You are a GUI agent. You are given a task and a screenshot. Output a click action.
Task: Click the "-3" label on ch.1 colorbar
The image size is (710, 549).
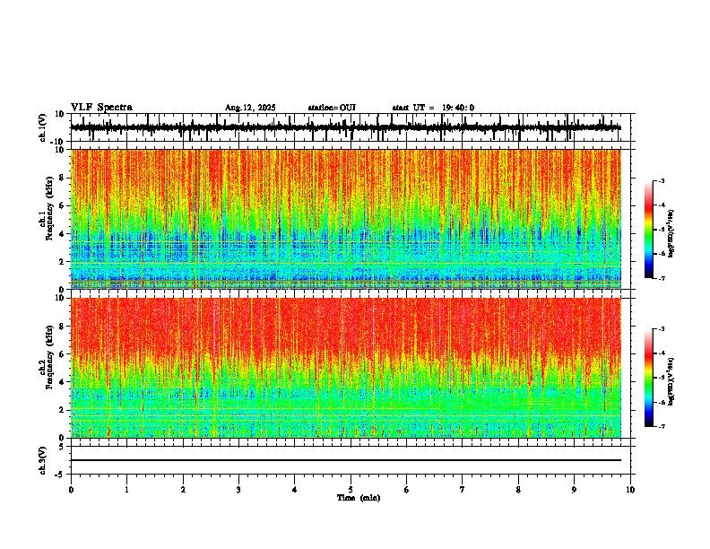(x=662, y=181)
